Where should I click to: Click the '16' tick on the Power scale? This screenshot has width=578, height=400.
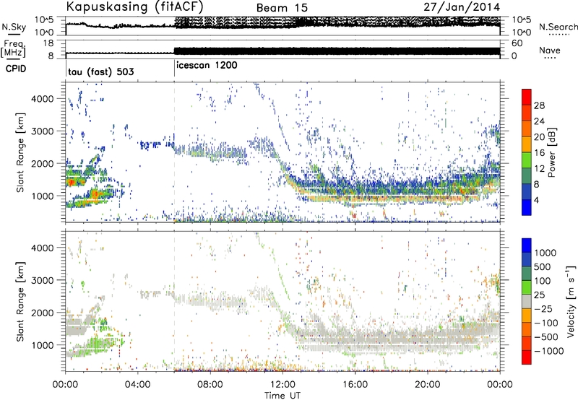pyautogui.click(x=539, y=153)
